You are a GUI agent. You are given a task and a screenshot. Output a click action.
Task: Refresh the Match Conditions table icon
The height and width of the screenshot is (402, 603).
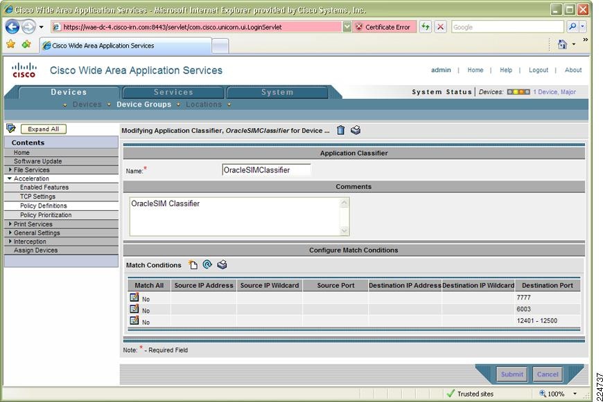207,264
